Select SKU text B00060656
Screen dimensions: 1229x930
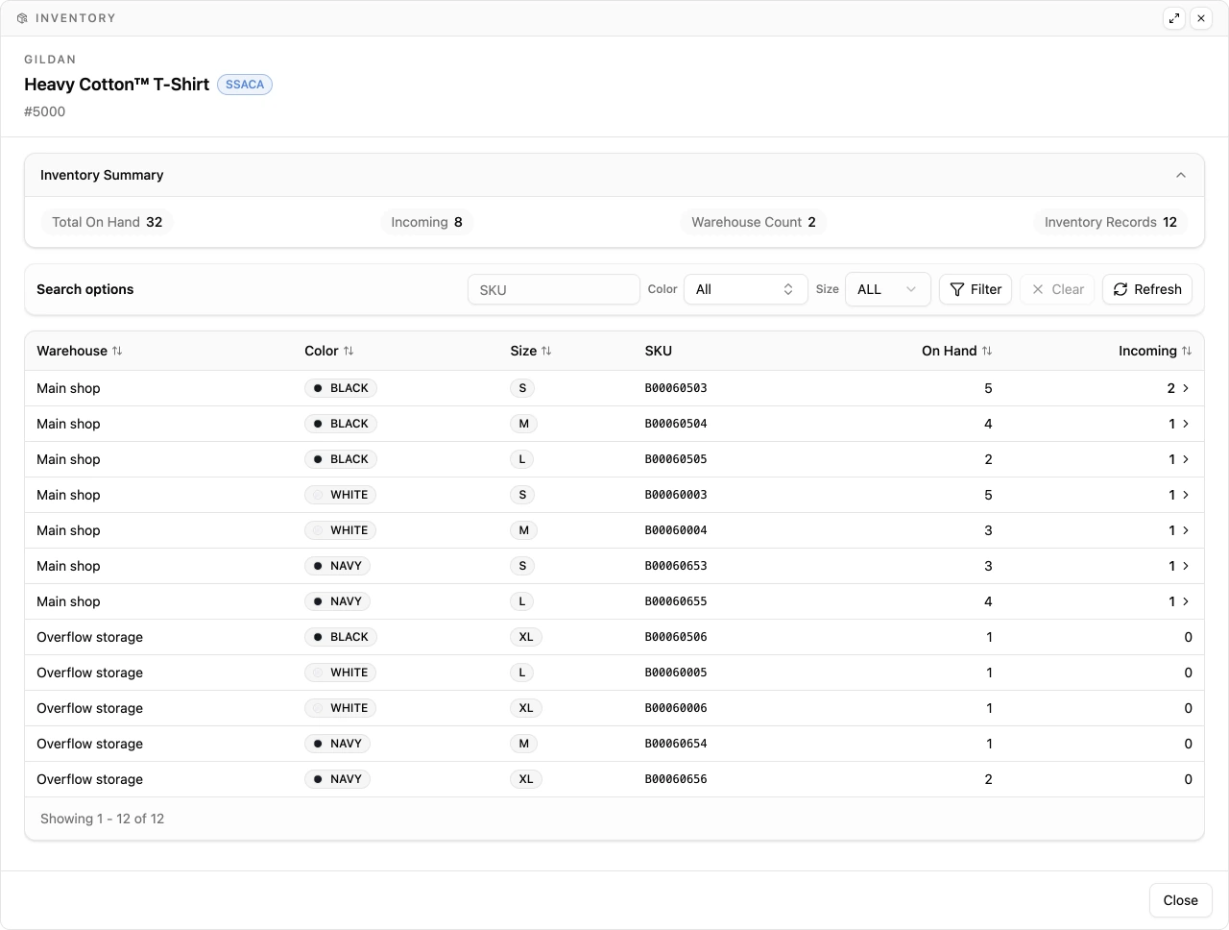click(x=676, y=779)
